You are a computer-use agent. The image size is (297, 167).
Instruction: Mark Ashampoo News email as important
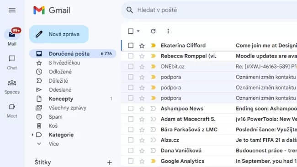point(153,109)
